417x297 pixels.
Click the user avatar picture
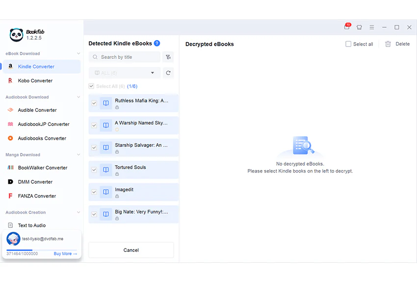pyautogui.click(x=13, y=239)
